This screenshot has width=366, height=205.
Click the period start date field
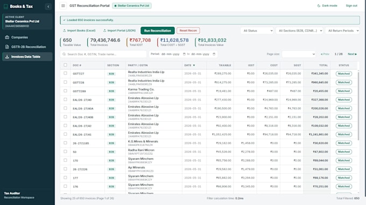[x=173, y=54]
